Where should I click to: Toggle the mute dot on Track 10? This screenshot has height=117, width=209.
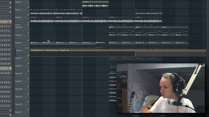28,32
